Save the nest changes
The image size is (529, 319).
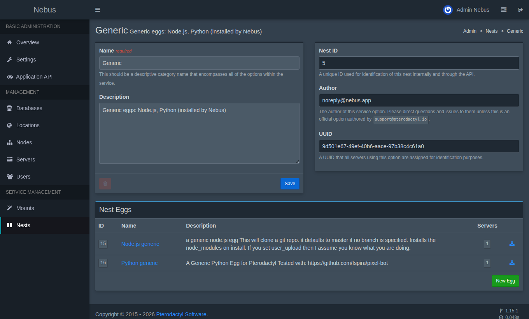click(x=290, y=184)
